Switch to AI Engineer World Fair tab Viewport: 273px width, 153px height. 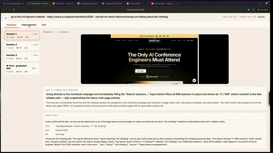point(112,3)
